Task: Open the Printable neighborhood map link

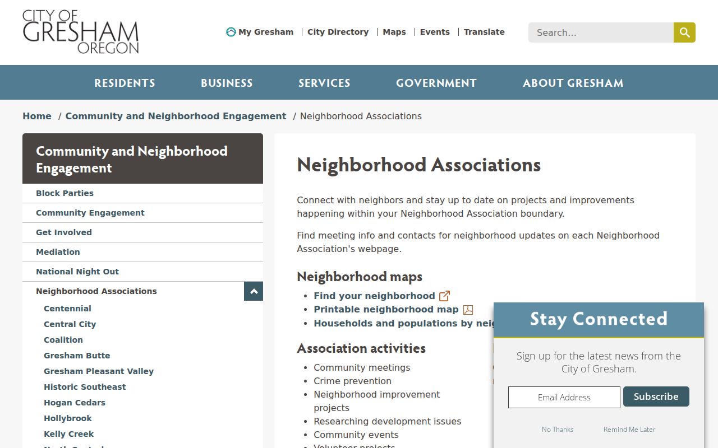Action: [386, 309]
